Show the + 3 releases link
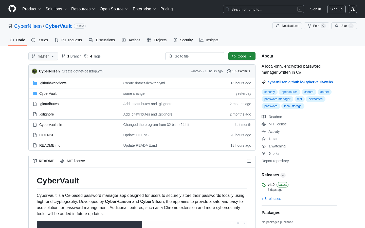Image resolution: width=365 pixels, height=228 pixels. (x=271, y=199)
